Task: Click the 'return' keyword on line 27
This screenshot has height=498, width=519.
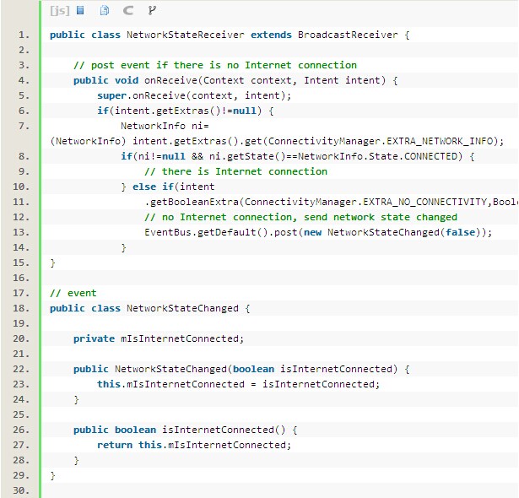Action: pos(115,445)
